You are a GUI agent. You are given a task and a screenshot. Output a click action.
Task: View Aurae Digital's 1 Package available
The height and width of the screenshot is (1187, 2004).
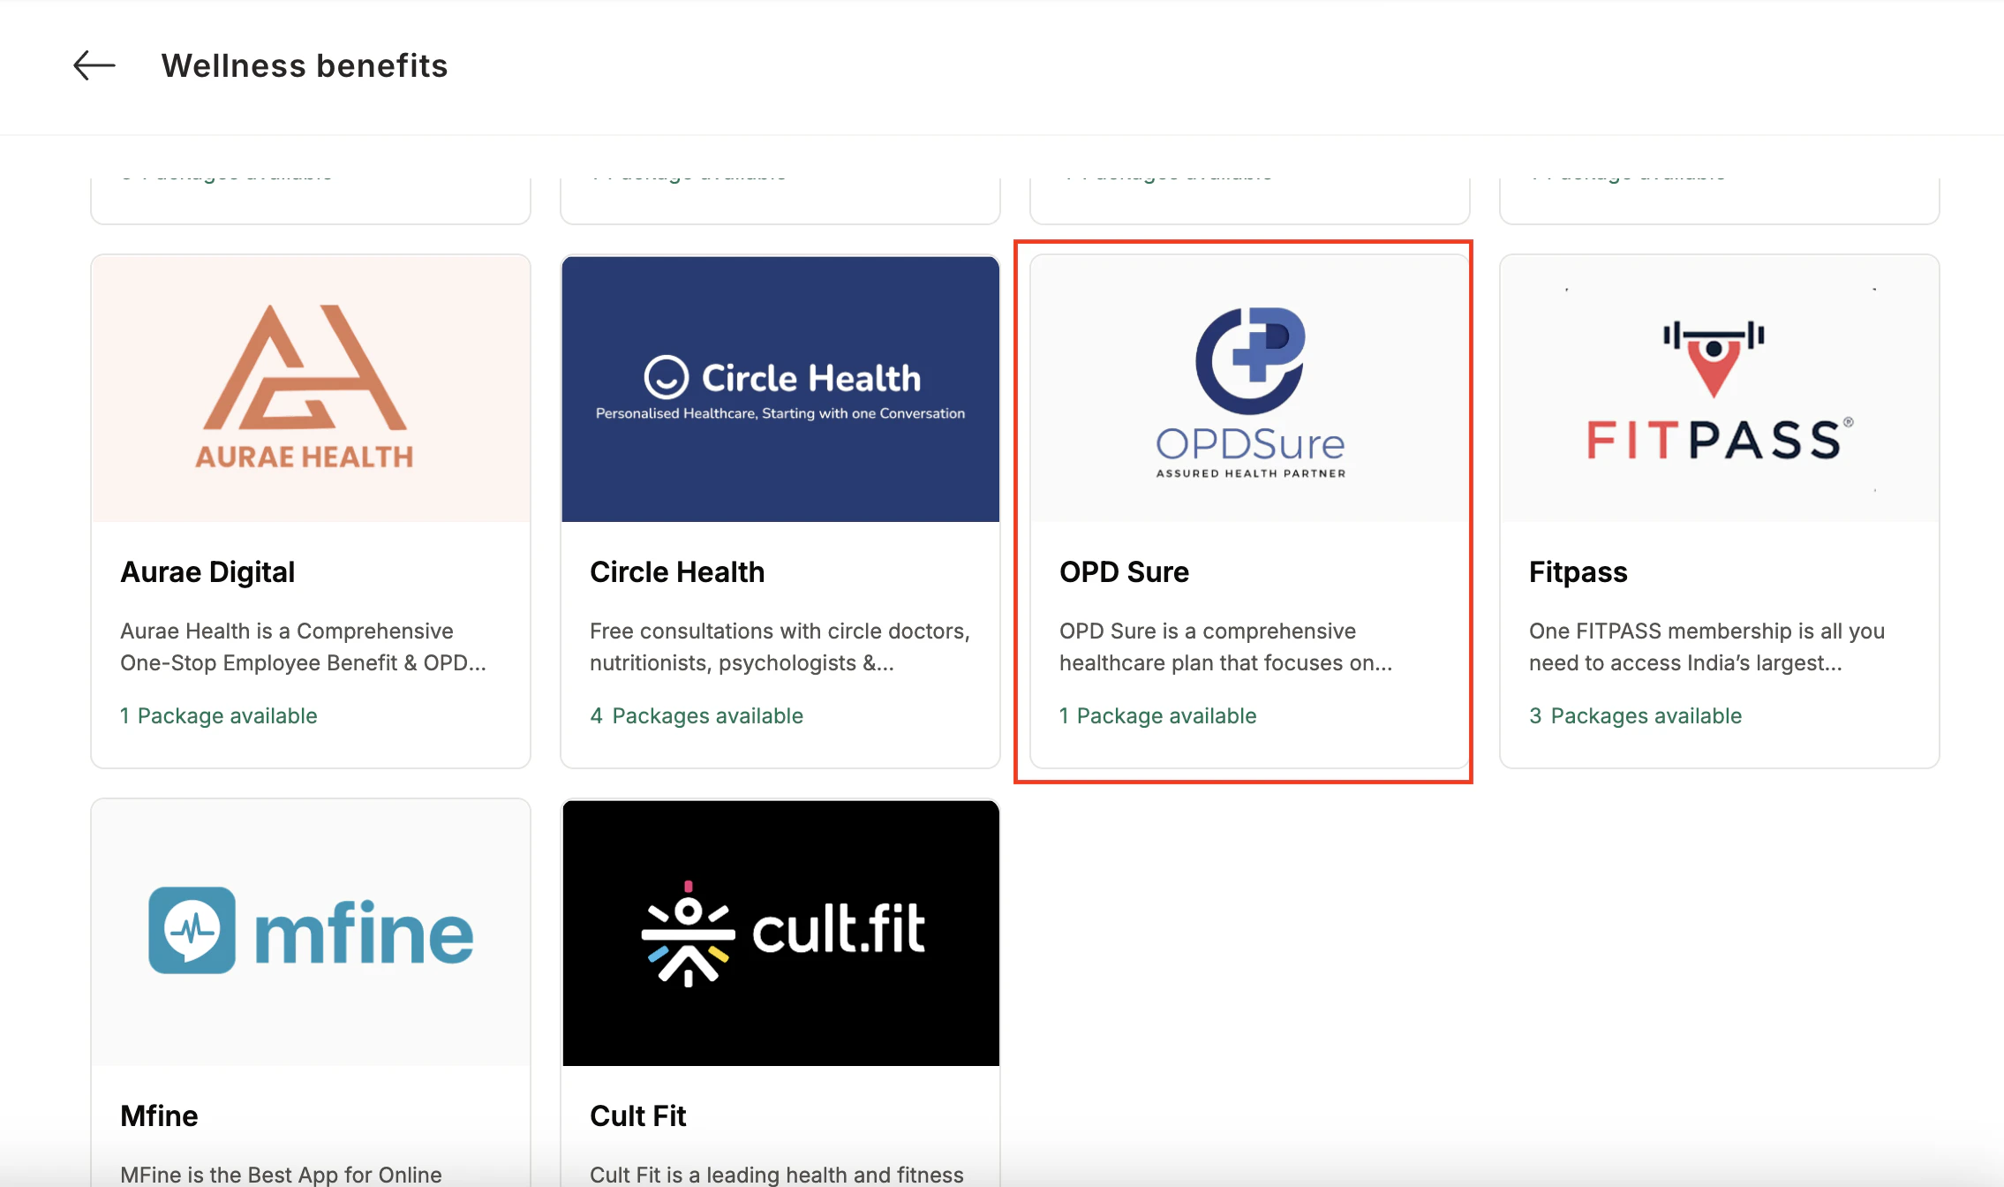(218, 715)
